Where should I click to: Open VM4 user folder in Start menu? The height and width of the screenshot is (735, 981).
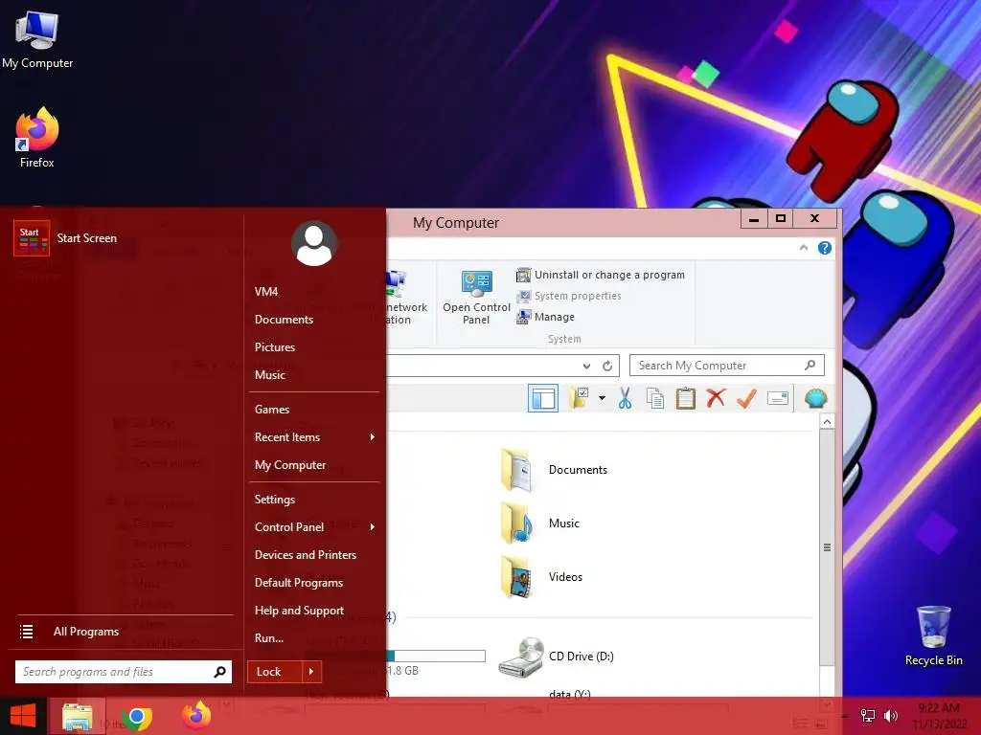coord(266,291)
